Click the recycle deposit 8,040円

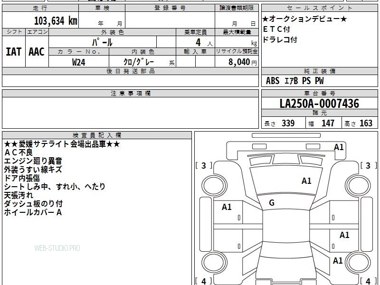coord(243,62)
